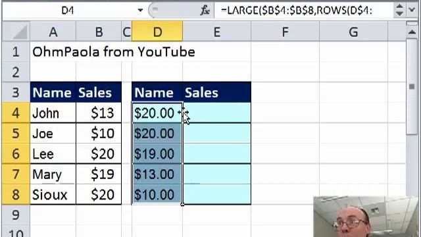This screenshot has width=421, height=237.
Task: Click the Name Box showing D4
Action: point(68,11)
